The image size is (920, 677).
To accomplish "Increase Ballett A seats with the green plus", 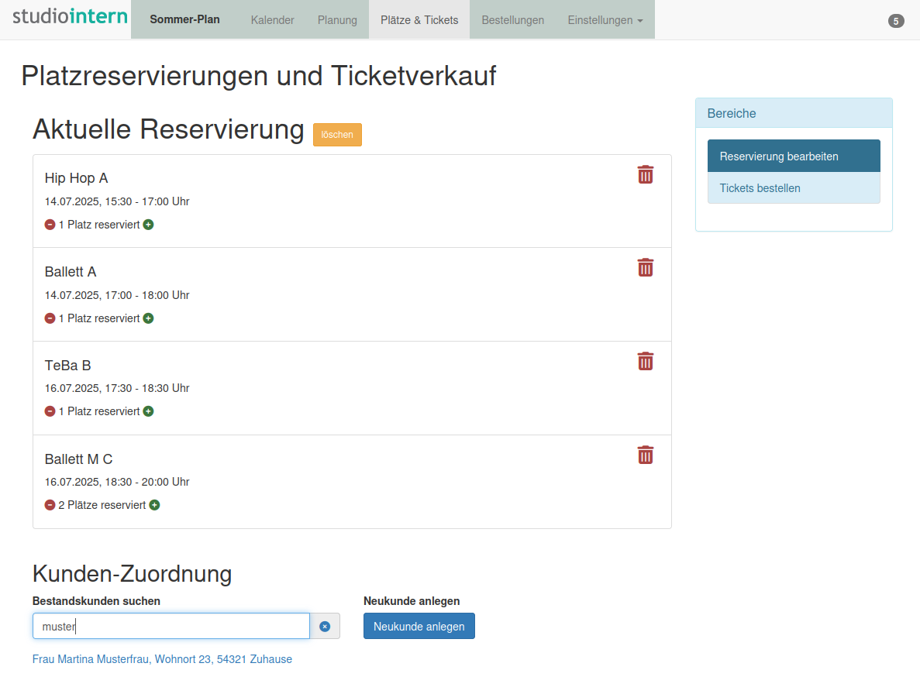I will 148,318.
